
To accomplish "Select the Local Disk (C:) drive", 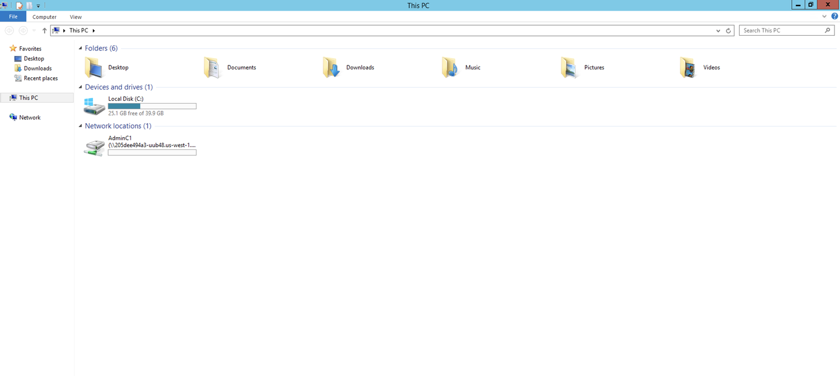I will (140, 106).
